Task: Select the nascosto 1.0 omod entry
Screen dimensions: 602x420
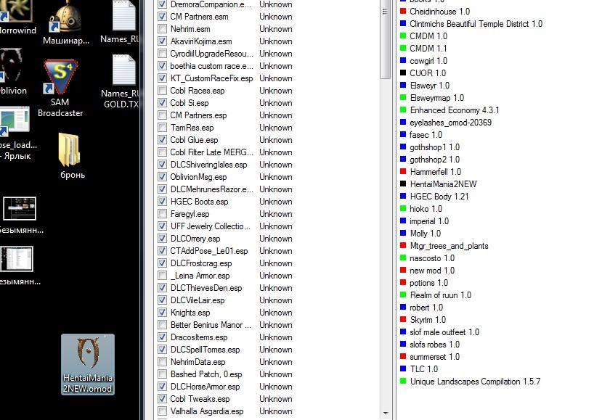Action: click(432, 258)
